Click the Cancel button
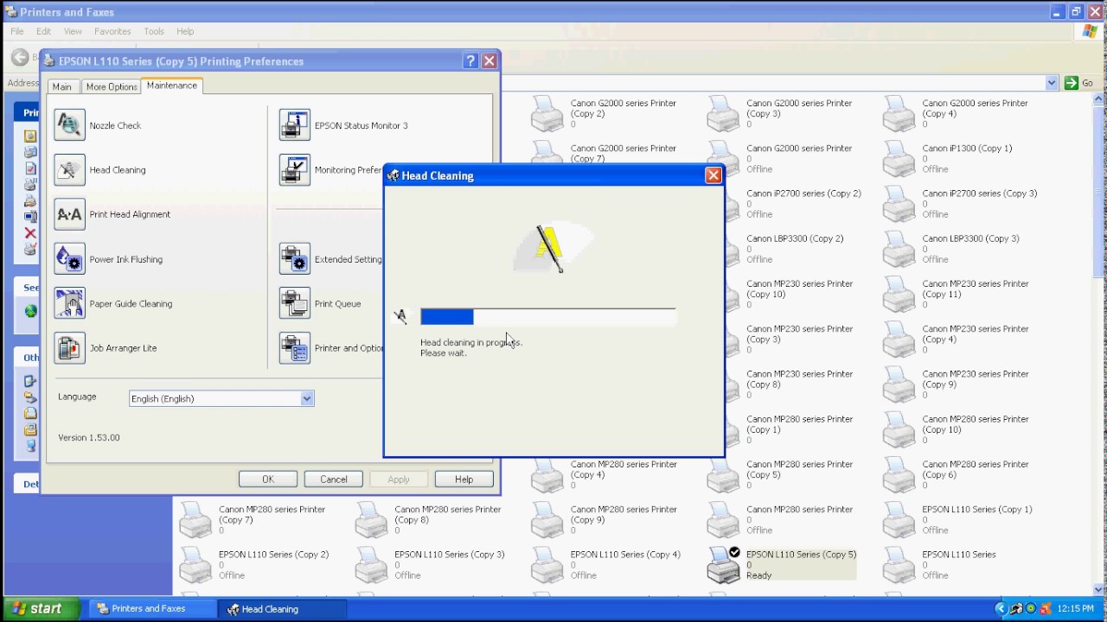The height and width of the screenshot is (622, 1107). coord(334,479)
